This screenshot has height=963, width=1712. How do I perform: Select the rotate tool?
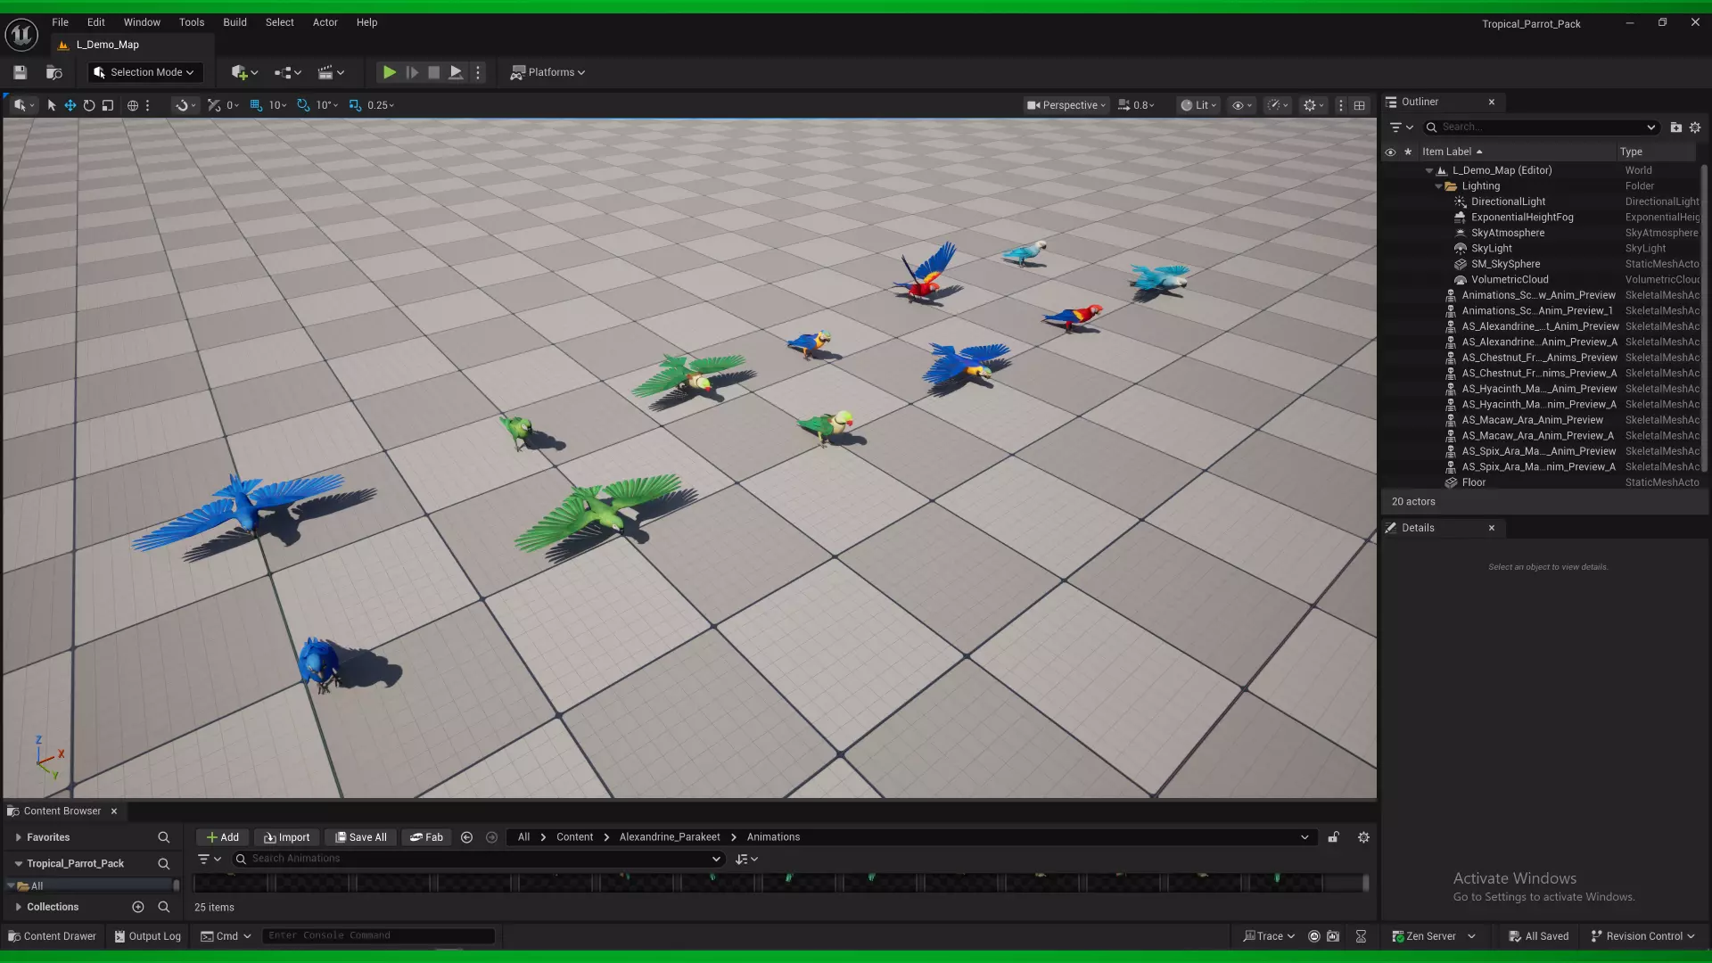[89, 105]
